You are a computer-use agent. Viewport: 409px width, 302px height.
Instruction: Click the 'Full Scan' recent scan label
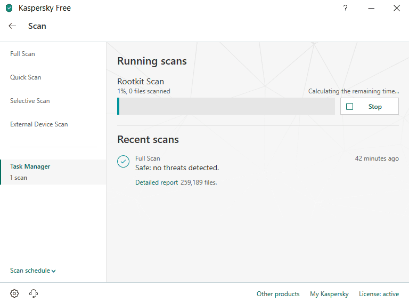pos(148,158)
